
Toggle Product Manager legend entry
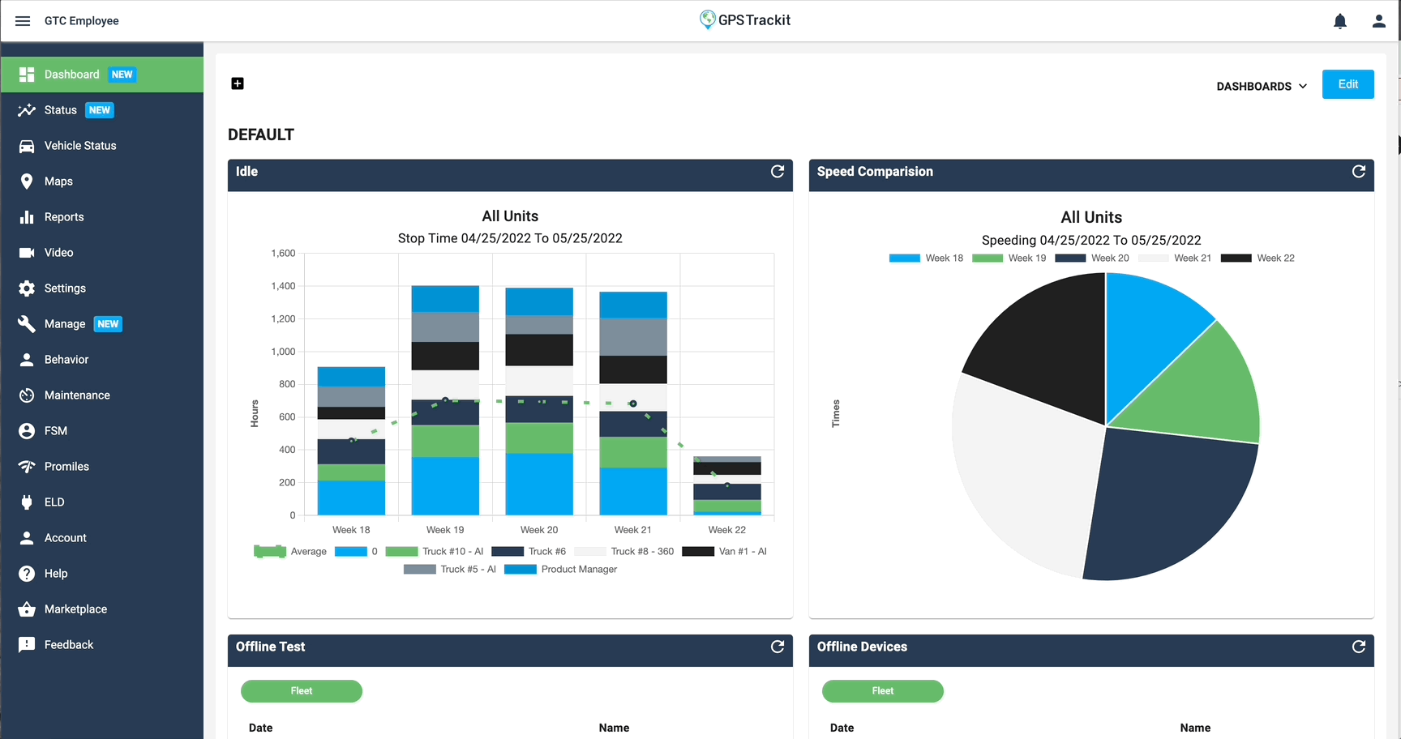[x=561, y=570]
